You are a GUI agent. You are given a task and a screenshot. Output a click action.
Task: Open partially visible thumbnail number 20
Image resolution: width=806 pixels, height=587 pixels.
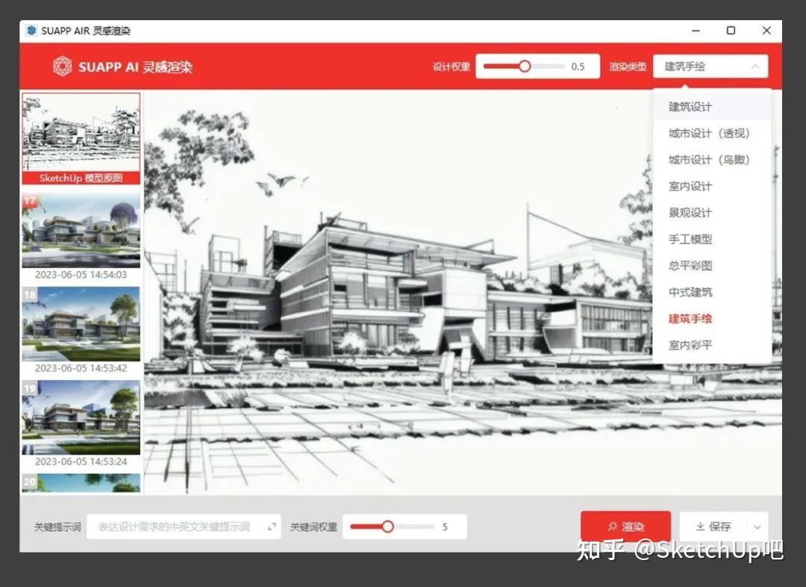point(81,483)
